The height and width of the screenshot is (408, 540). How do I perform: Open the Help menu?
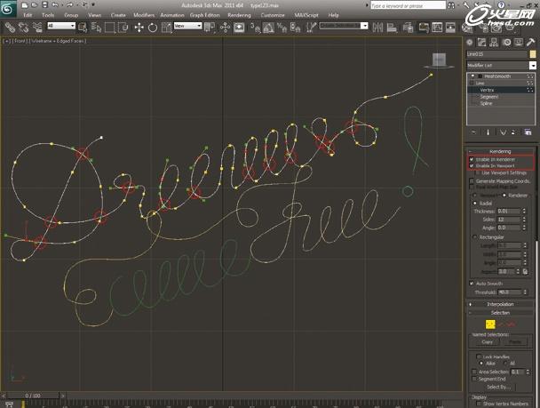tap(333, 15)
